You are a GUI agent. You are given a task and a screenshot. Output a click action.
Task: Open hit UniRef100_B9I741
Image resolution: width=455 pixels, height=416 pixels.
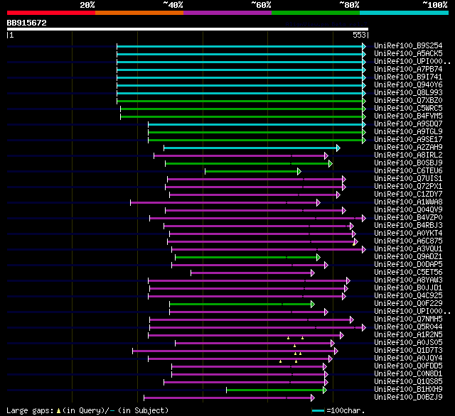[408, 77]
